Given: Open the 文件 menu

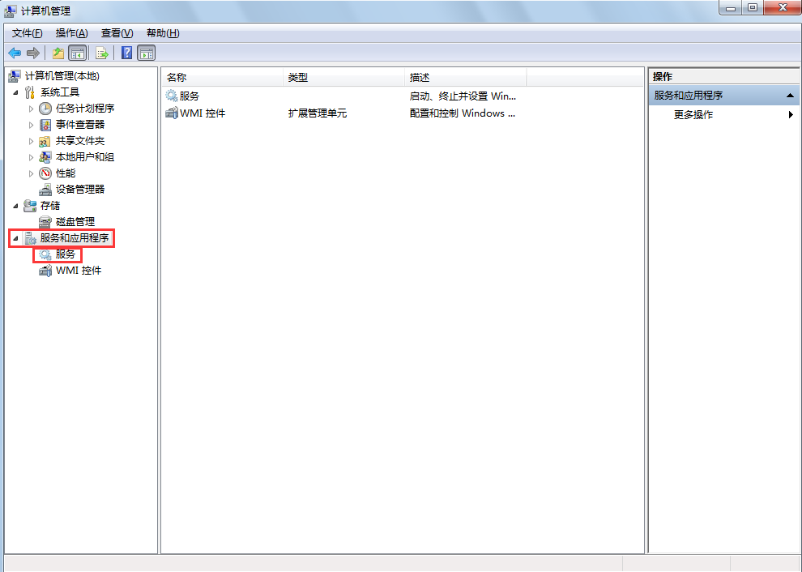Looking at the screenshot, I should [x=25, y=32].
